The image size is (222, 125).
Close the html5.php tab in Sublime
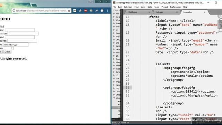pyautogui.click(x=149, y=12)
